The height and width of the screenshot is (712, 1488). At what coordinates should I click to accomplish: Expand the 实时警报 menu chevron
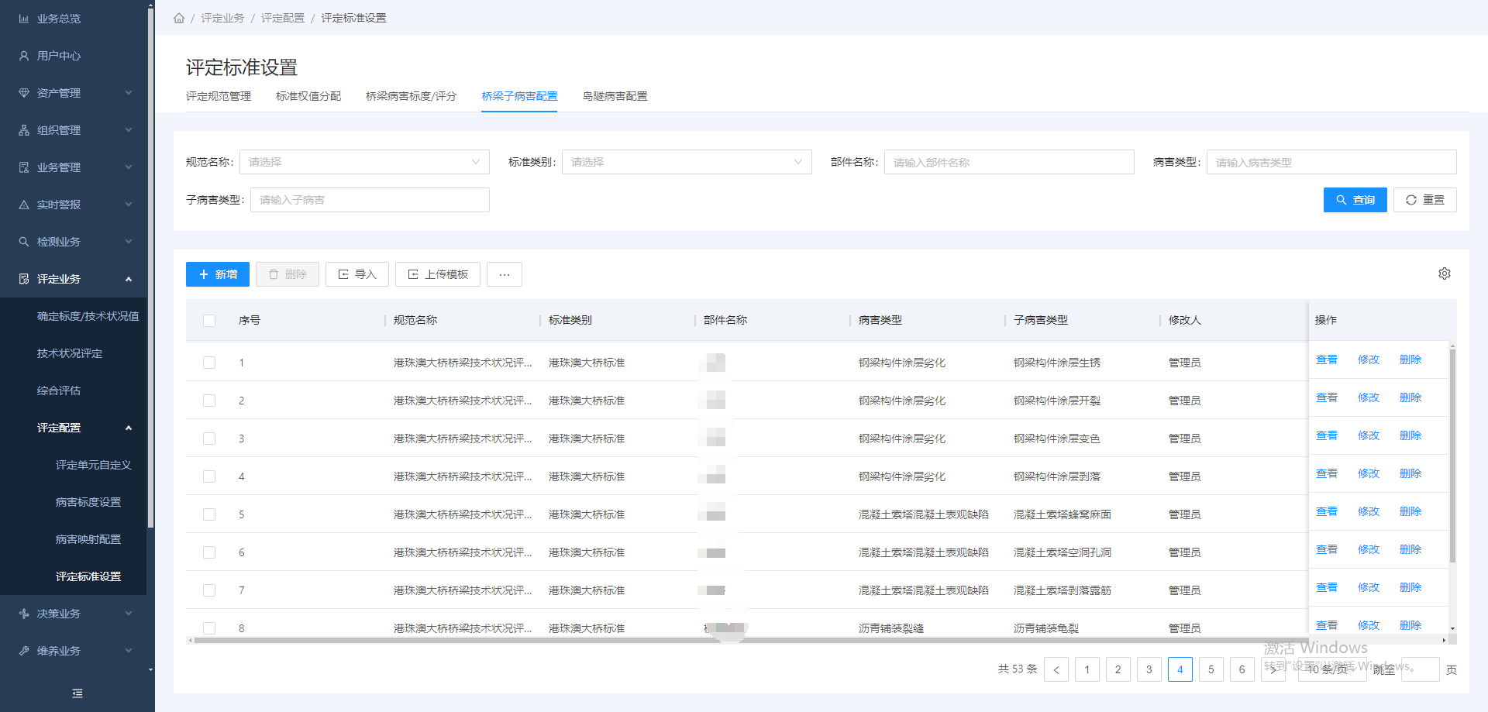tap(129, 205)
